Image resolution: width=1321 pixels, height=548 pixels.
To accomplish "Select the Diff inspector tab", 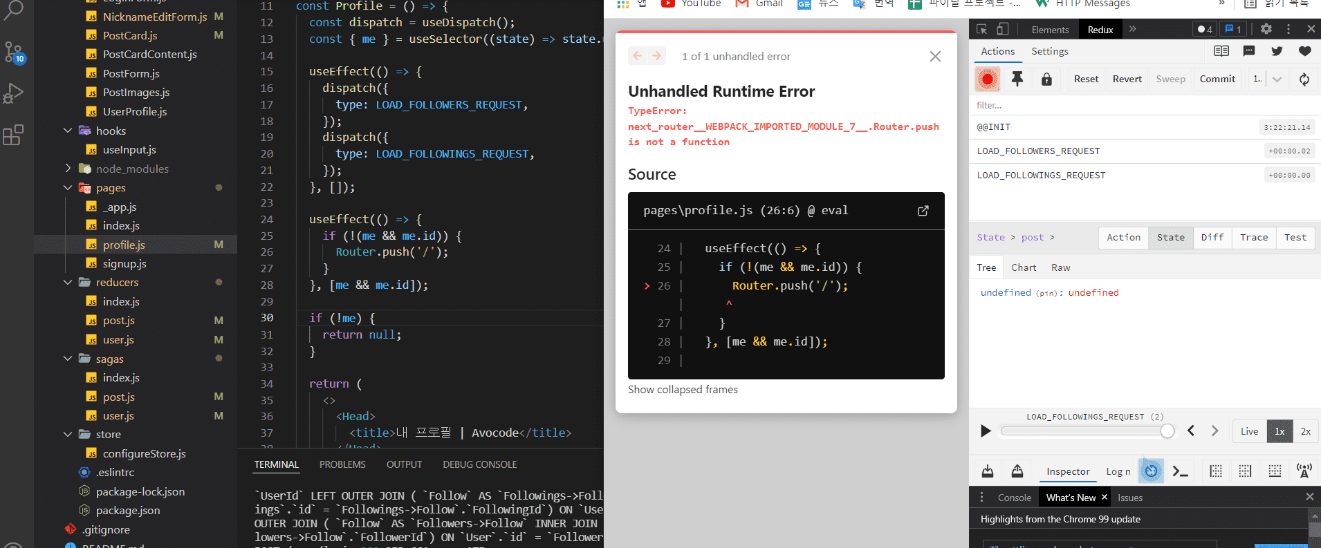I will 1212,238.
